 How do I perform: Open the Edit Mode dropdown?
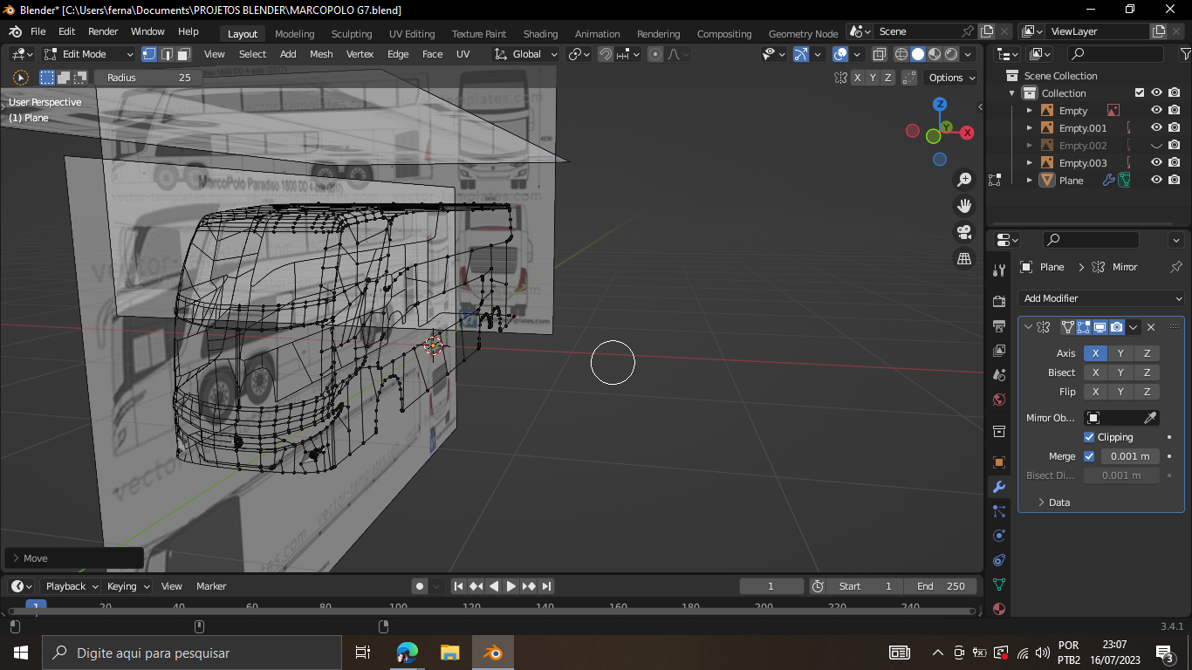[x=89, y=54]
